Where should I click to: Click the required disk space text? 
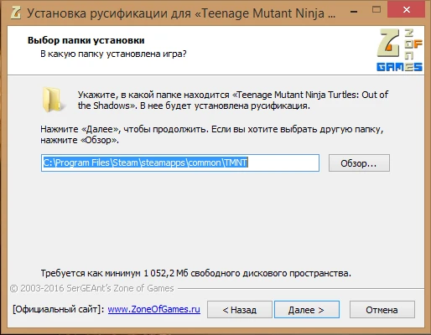196,273
